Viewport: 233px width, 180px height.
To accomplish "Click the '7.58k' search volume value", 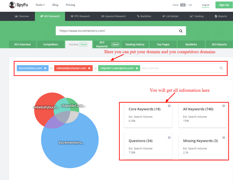I will [132, 152].
